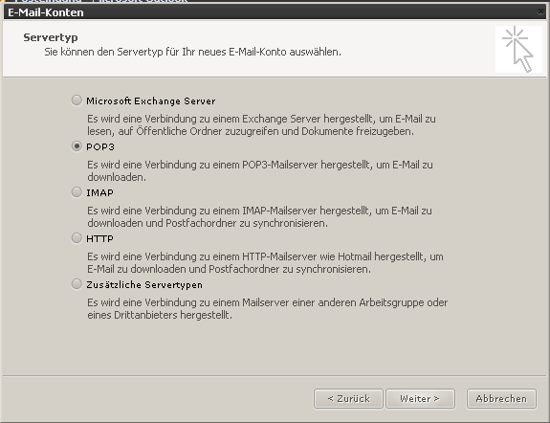
Task: Click the IMAP label text
Action: point(100,192)
